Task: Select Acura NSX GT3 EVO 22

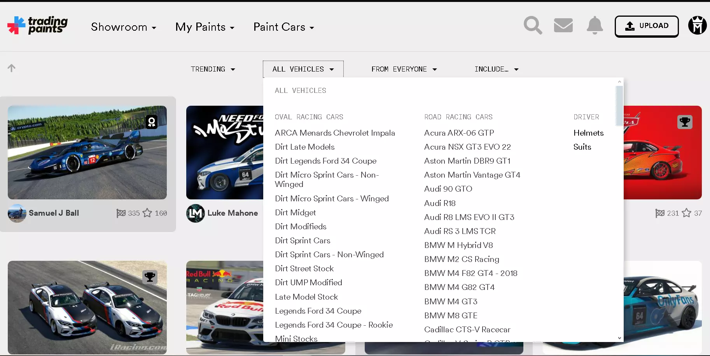Action: pyautogui.click(x=468, y=147)
